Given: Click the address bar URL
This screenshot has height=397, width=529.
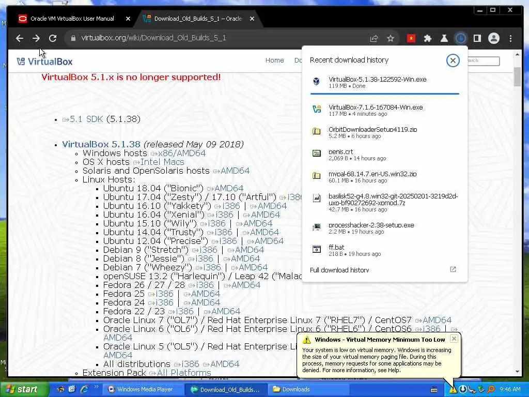Looking at the screenshot, I should [153, 38].
